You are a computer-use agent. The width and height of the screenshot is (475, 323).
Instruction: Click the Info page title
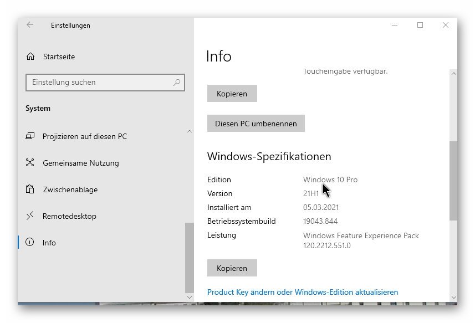tap(218, 57)
